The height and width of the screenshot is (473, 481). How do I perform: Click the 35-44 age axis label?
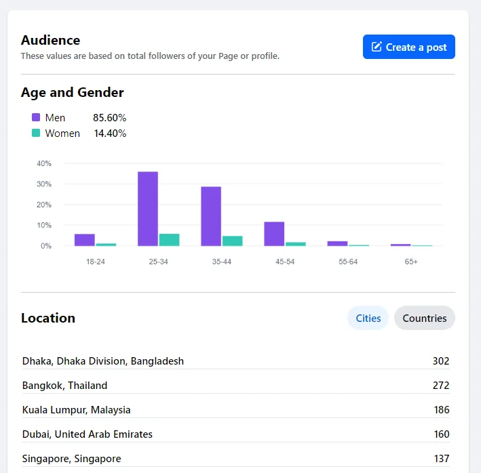click(221, 262)
